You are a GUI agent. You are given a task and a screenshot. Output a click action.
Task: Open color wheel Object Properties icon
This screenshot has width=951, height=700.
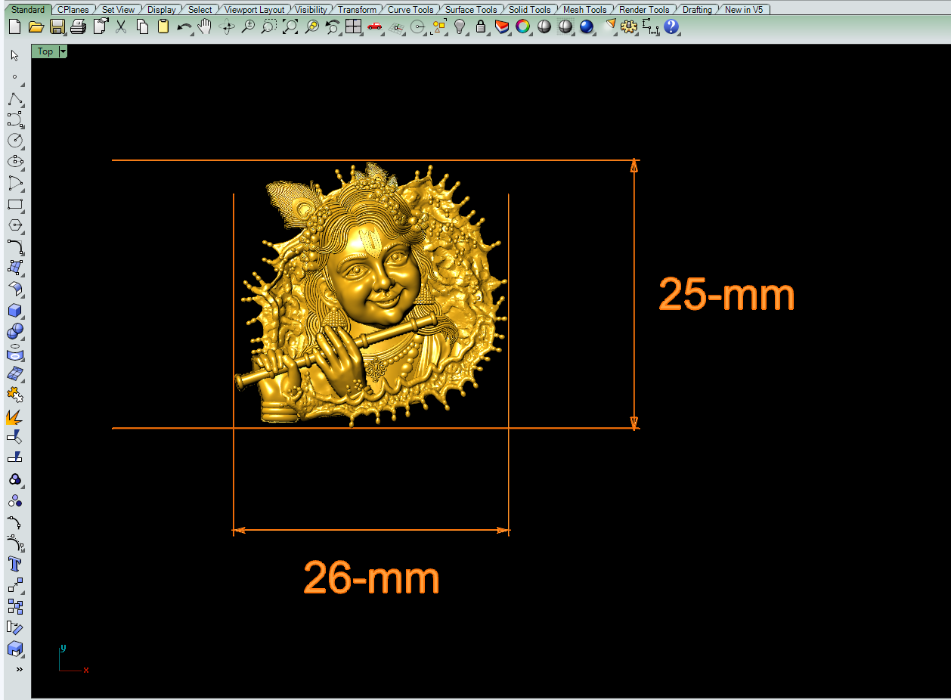522,26
